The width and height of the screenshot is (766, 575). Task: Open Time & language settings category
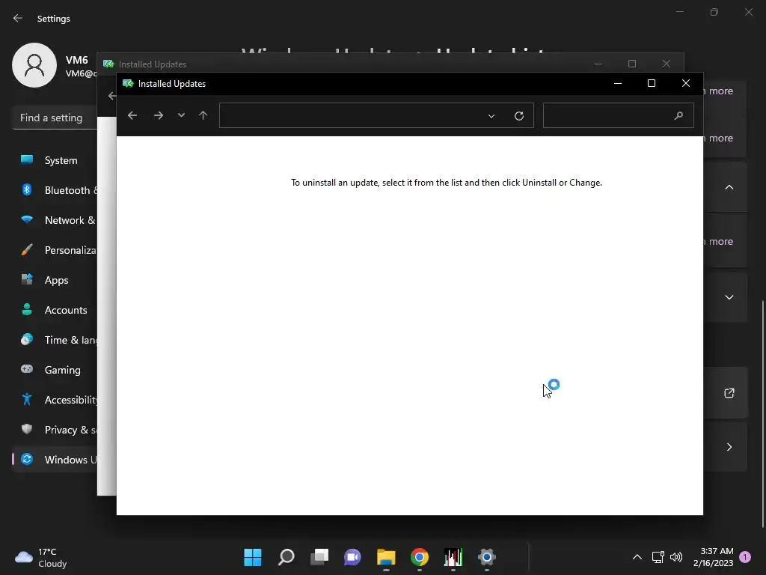pyautogui.click(x=54, y=340)
